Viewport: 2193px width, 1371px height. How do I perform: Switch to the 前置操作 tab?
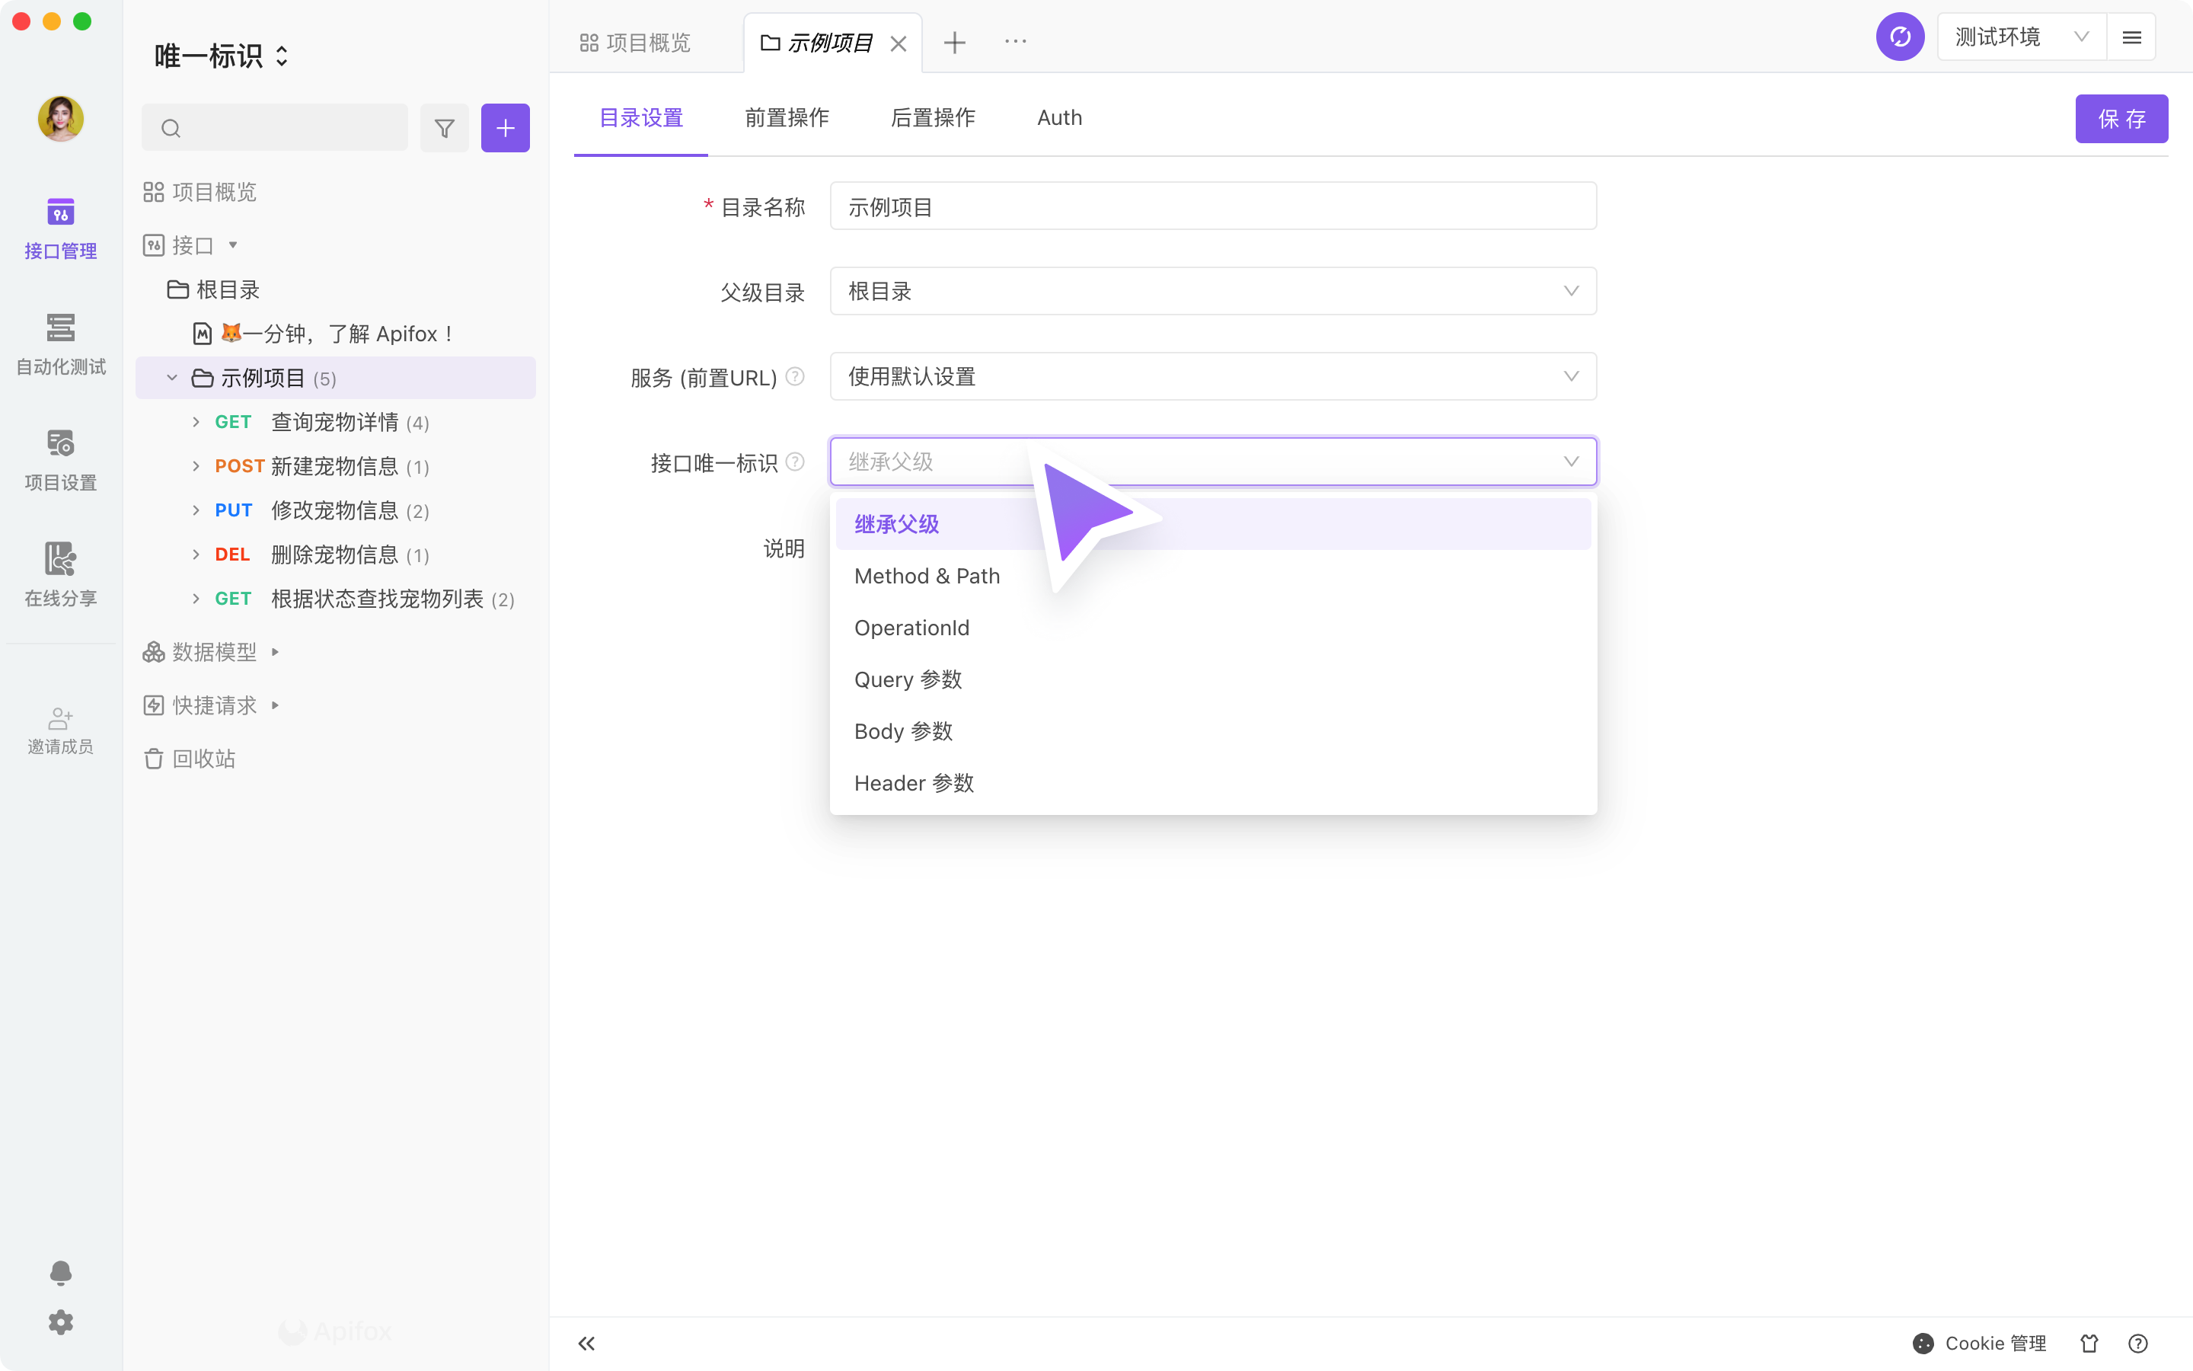pyautogui.click(x=786, y=118)
